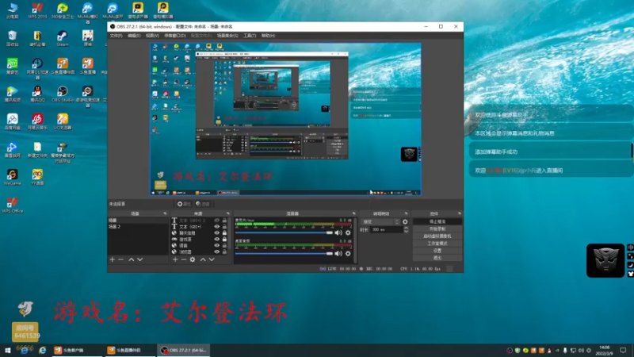Open the 文件(F) menu
Viewport: 634px width, 357px height.
coord(116,36)
